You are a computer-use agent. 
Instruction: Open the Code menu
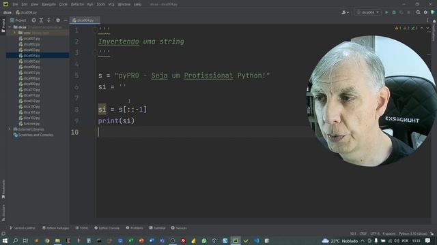pyautogui.click(x=64, y=5)
